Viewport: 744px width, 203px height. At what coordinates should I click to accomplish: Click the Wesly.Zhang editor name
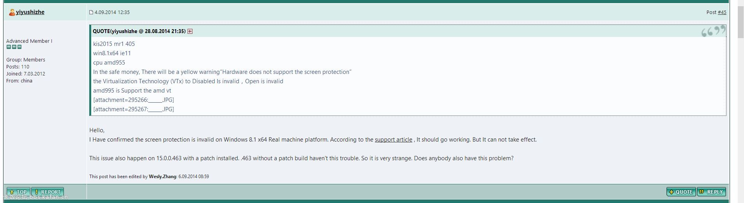(x=163, y=177)
